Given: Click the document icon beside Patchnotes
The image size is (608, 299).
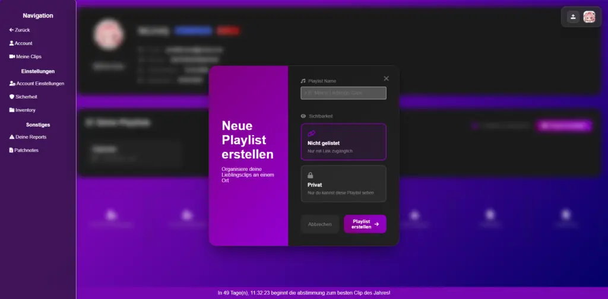Looking at the screenshot, I should point(11,150).
